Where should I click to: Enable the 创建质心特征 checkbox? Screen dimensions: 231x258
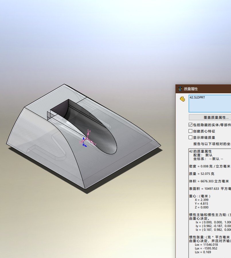[191, 131]
